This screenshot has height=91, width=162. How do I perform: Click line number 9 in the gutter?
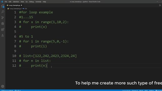15,51
